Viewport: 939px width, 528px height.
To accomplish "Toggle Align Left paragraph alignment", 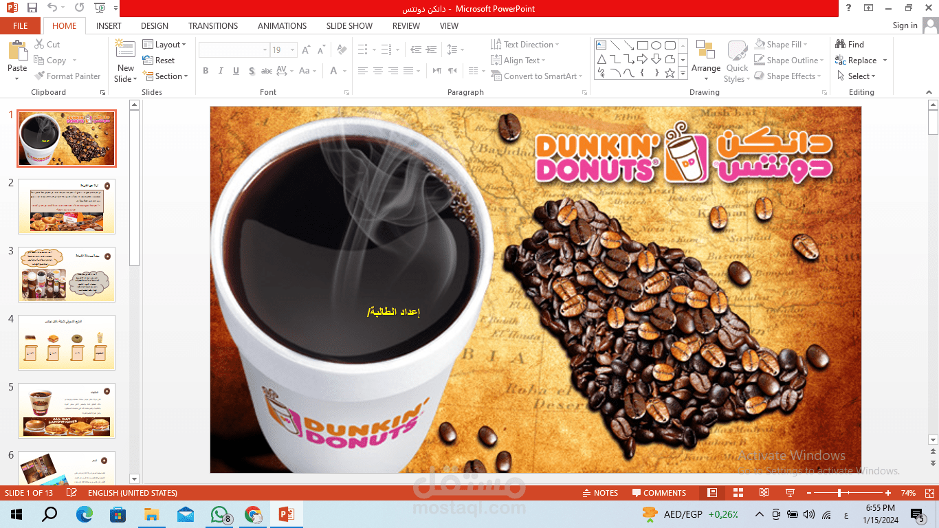I will click(362, 71).
